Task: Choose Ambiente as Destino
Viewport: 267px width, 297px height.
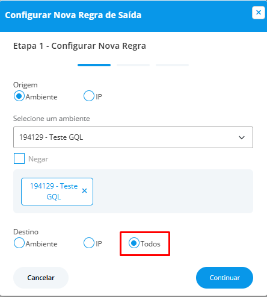Action: 19,243
